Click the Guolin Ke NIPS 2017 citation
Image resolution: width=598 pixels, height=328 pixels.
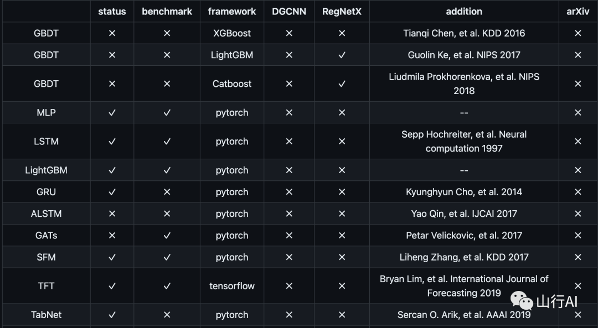[464, 55]
